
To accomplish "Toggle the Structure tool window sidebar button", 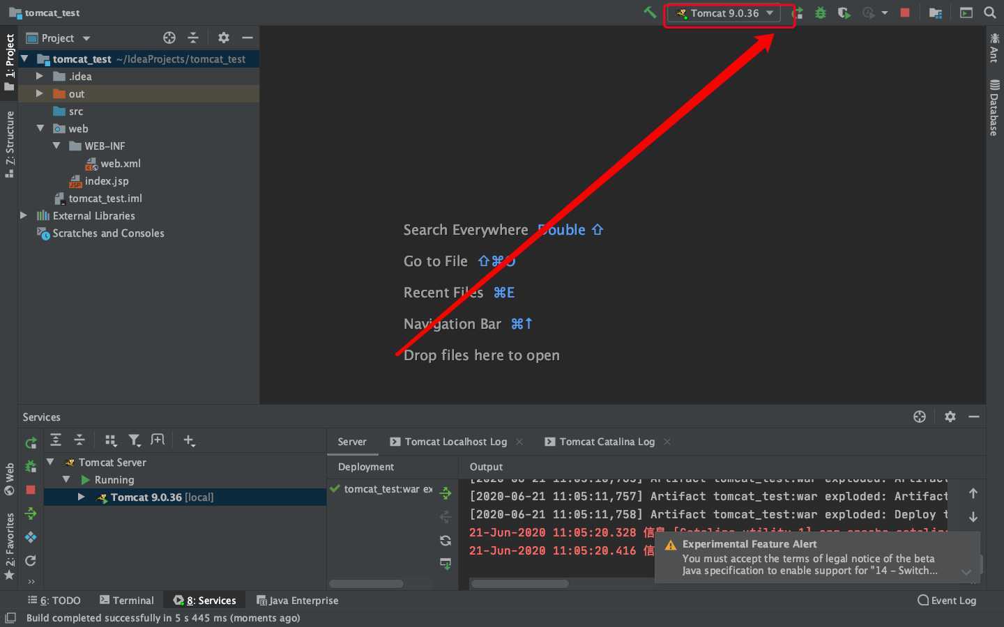I will coord(9,143).
